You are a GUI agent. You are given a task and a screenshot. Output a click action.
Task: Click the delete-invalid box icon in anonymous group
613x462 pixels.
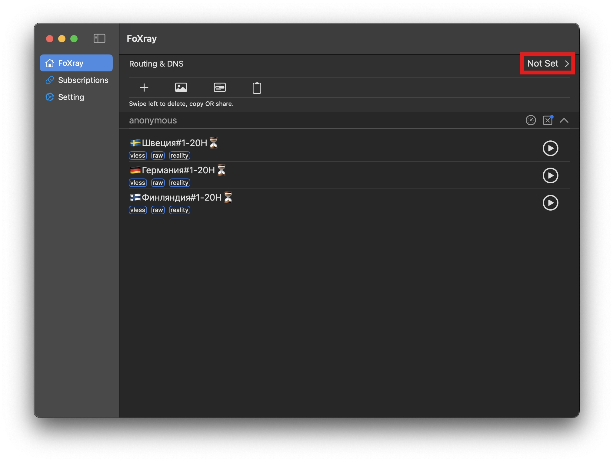(548, 120)
